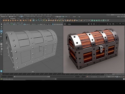Image resolution: width=125 pixels, height=94 pixels.
Task: Delete the image in photo viewer
Action: tap(94, 24)
